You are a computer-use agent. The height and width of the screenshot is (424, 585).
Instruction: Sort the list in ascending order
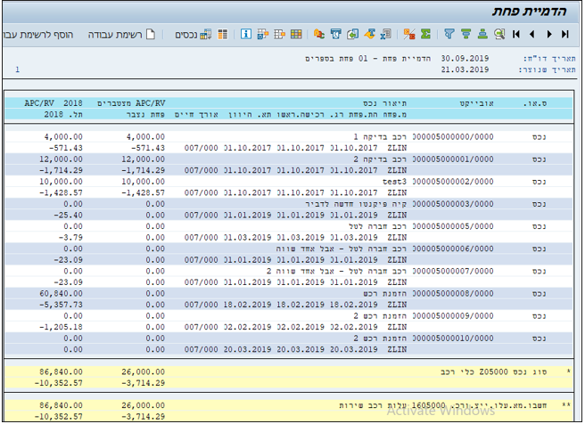pos(482,34)
